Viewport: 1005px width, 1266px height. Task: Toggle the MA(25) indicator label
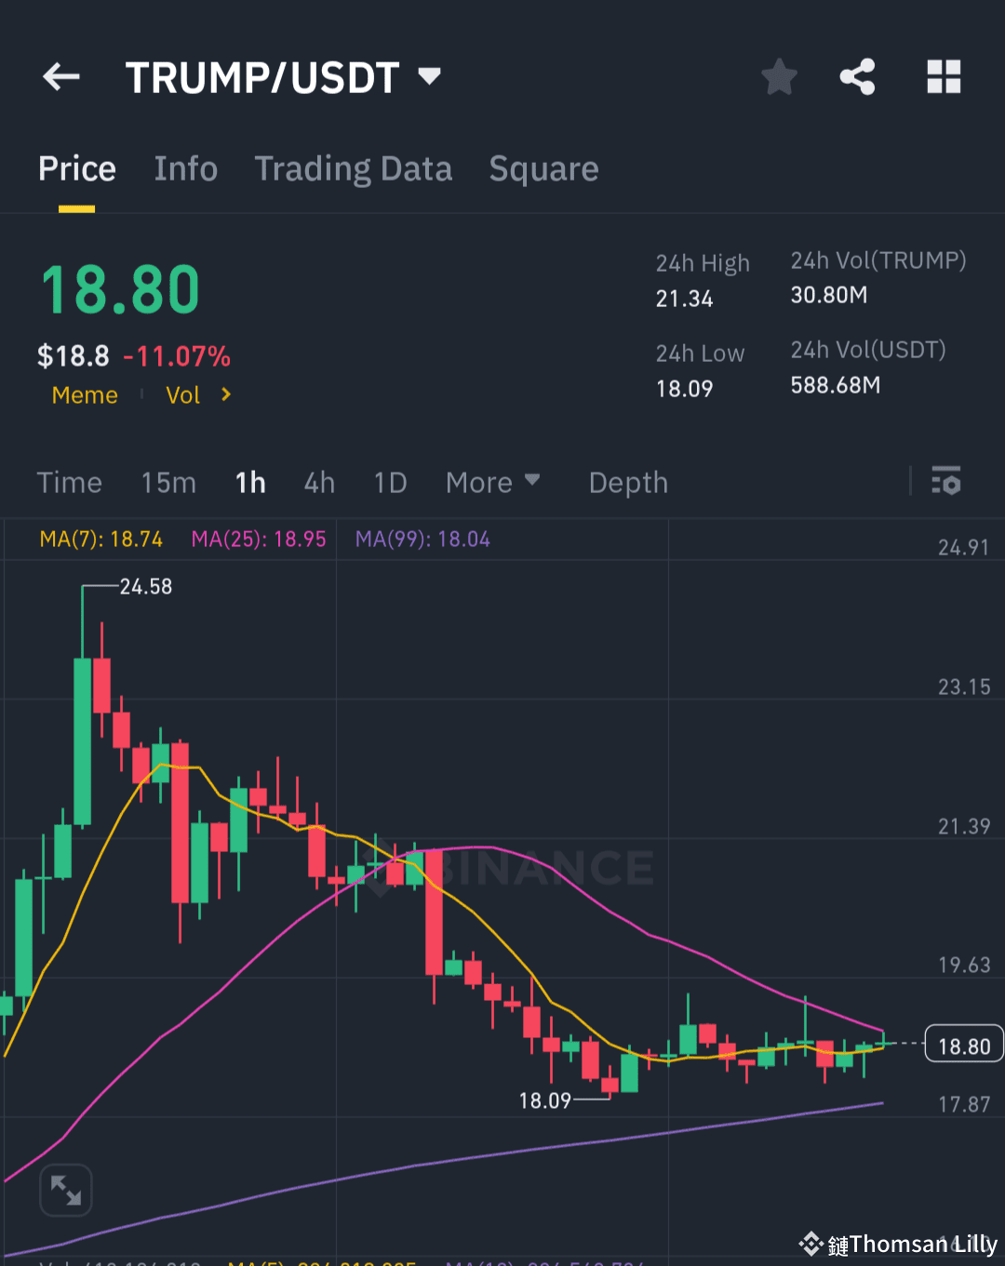point(259,539)
